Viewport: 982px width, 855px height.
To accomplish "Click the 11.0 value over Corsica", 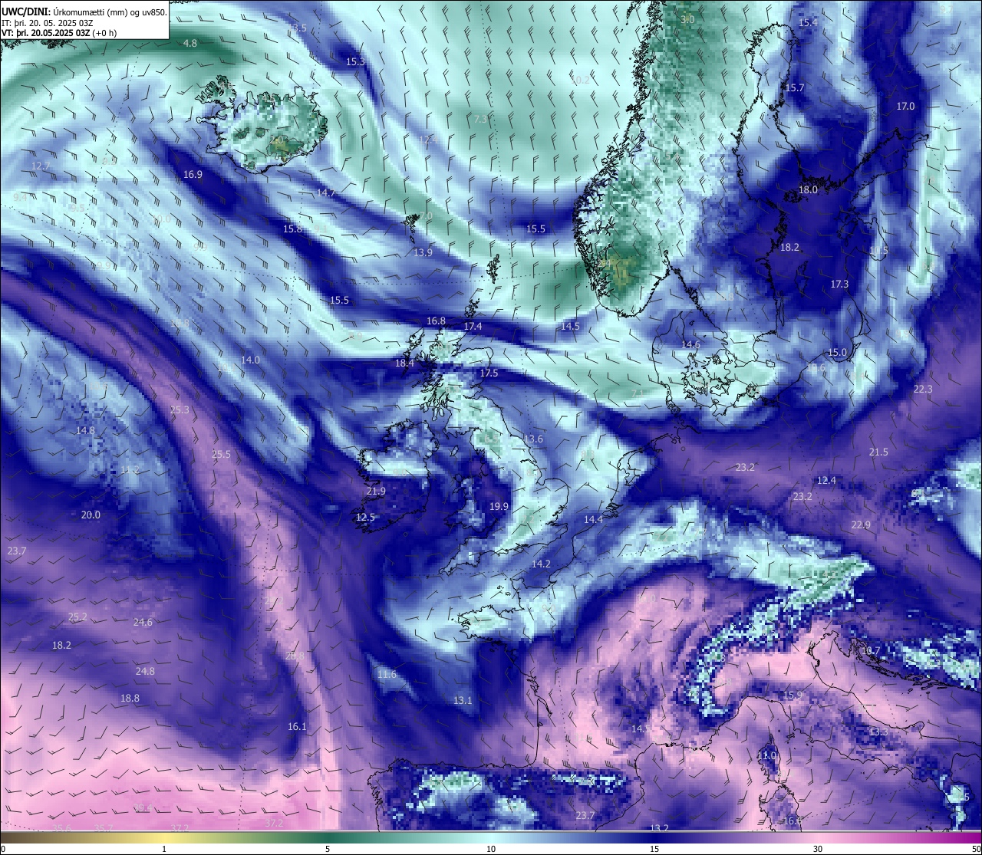I will click(x=766, y=755).
